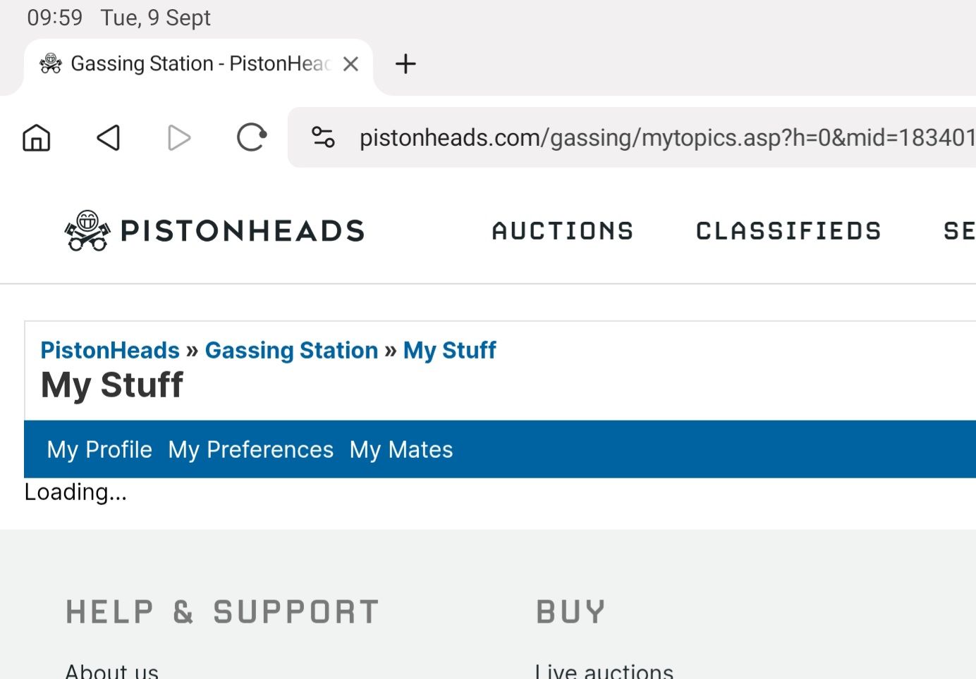
Task: Click the tab favicon for PistonHeads
Action: pyautogui.click(x=51, y=64)
